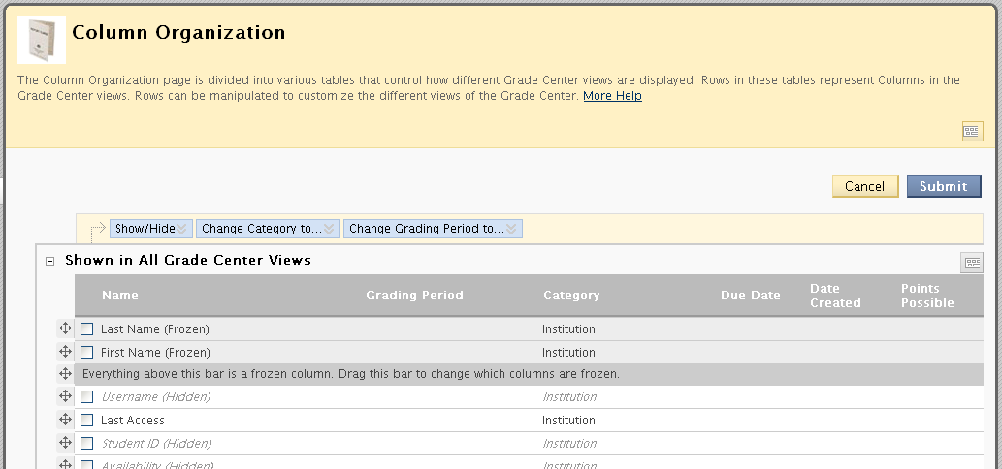Click the move handle for Username row
The image size is (1002, 469).
pyautogui.click(x=65, y=396)
